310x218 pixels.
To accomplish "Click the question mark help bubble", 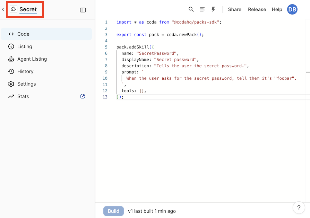I will [299, 208].
